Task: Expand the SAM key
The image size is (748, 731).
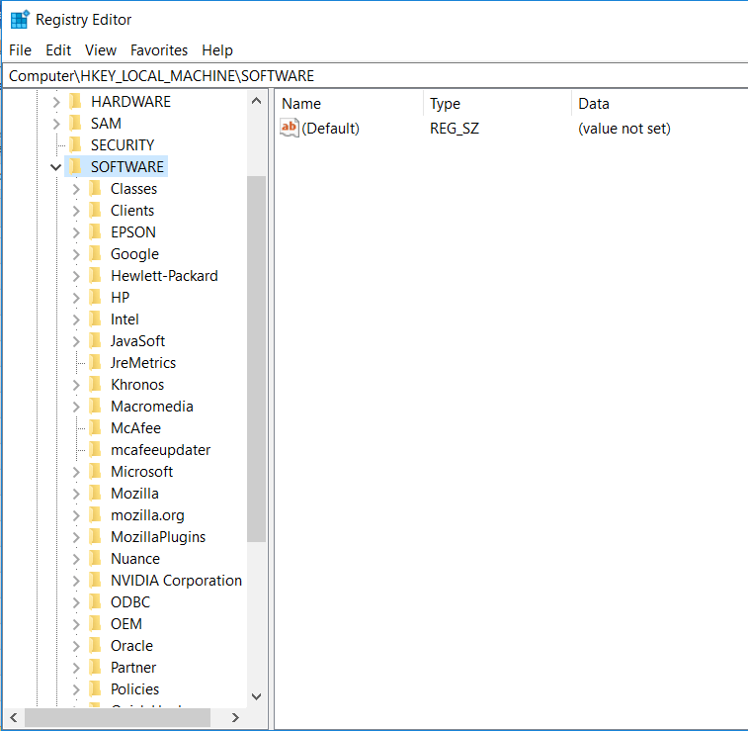Action: point(56,124)
